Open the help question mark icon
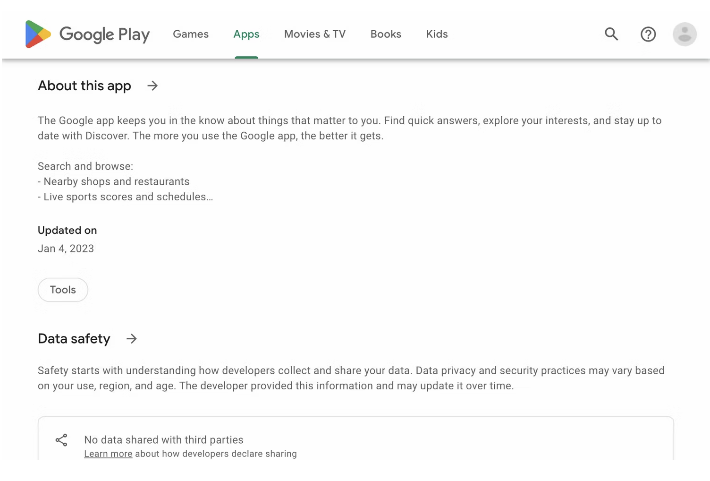 (648, 34)
